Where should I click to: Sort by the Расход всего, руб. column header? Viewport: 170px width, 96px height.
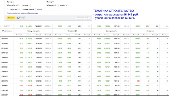(34, 31)
